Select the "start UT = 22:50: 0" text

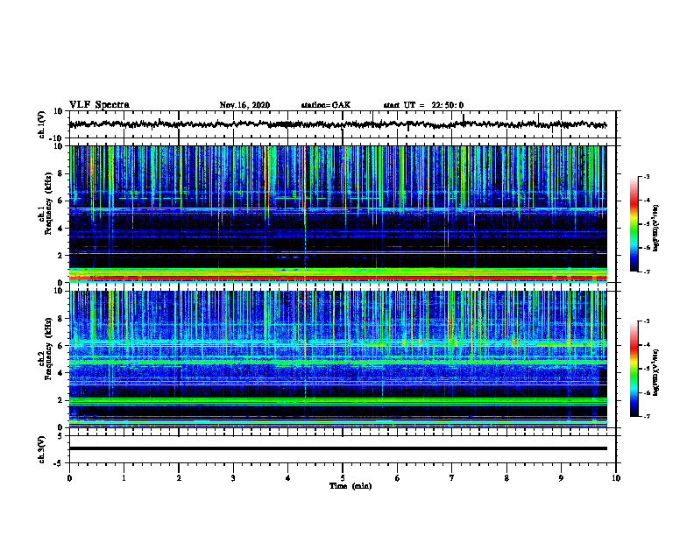click(x=423, y=105)
